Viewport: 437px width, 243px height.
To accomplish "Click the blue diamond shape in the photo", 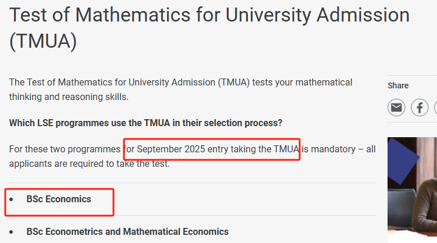I will tap(402, 161).
